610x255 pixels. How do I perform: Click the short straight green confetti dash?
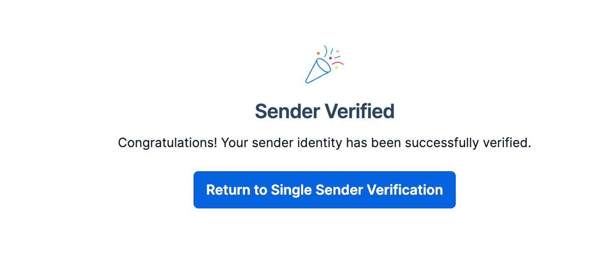[337, 57]
